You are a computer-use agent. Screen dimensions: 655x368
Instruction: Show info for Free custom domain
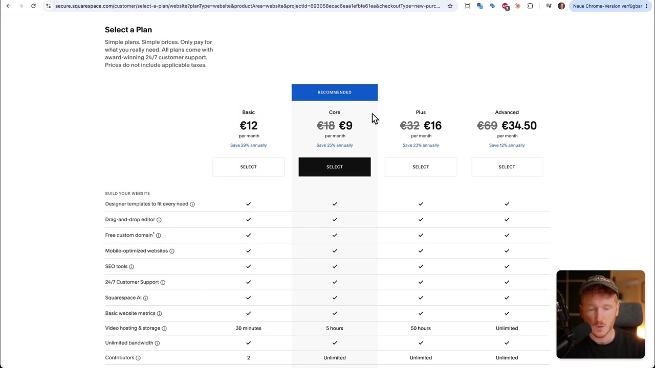point(158,236)
